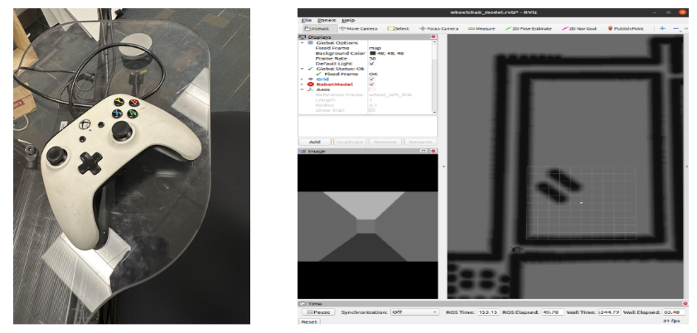
Task: Click the camera Image view
Action: pyautogui.click(x=368, y=226)
